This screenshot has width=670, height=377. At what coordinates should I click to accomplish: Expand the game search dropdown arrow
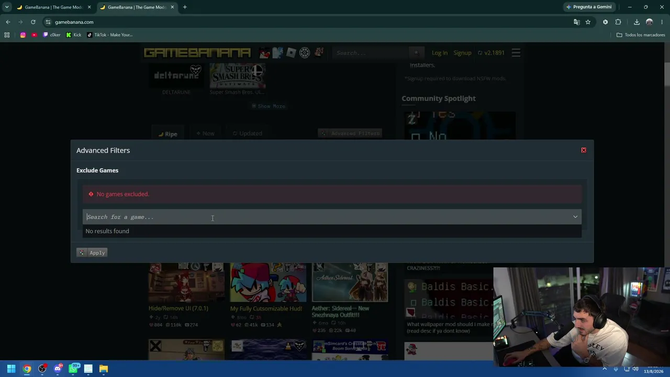coord(575,217)
